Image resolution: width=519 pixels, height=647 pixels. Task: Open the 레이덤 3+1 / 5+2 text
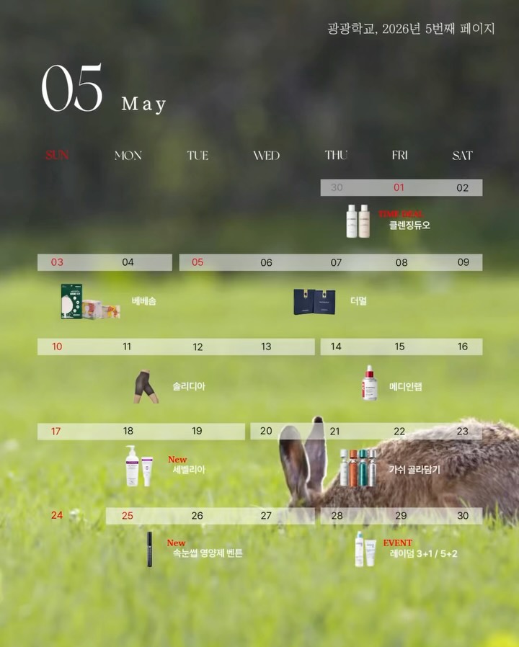coord(423,554)
